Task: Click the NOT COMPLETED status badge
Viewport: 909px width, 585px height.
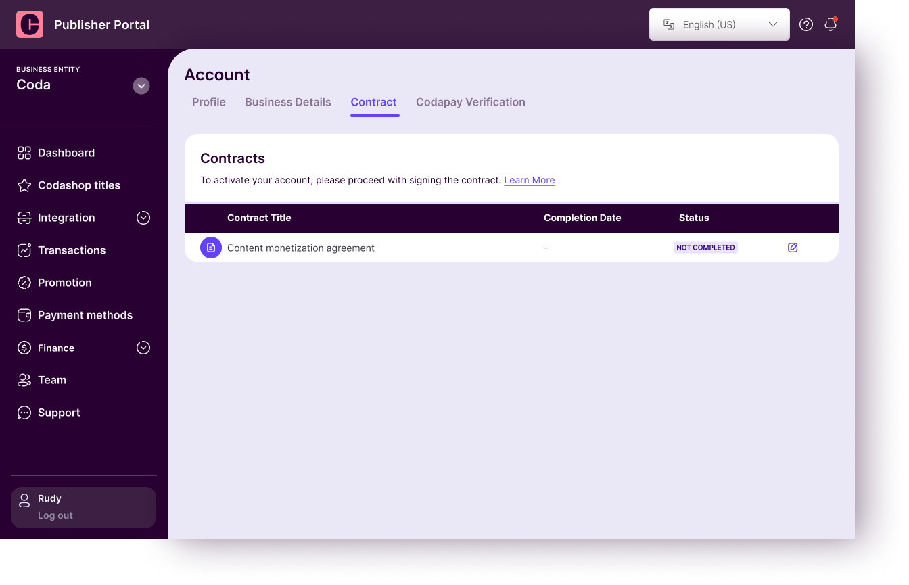Action: tap(705, 248)
